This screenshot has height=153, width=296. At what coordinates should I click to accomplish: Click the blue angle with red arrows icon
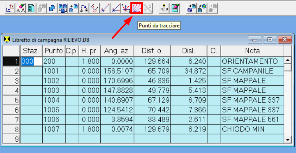(116, 8)
